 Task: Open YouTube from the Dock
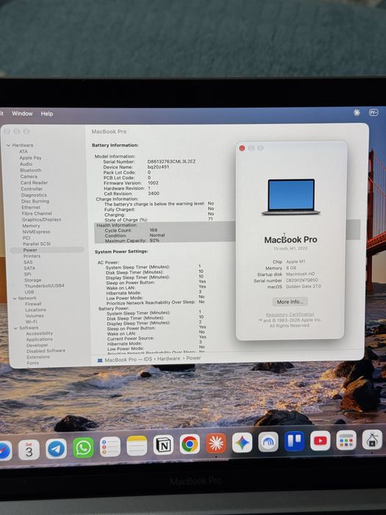pos(320,441)
